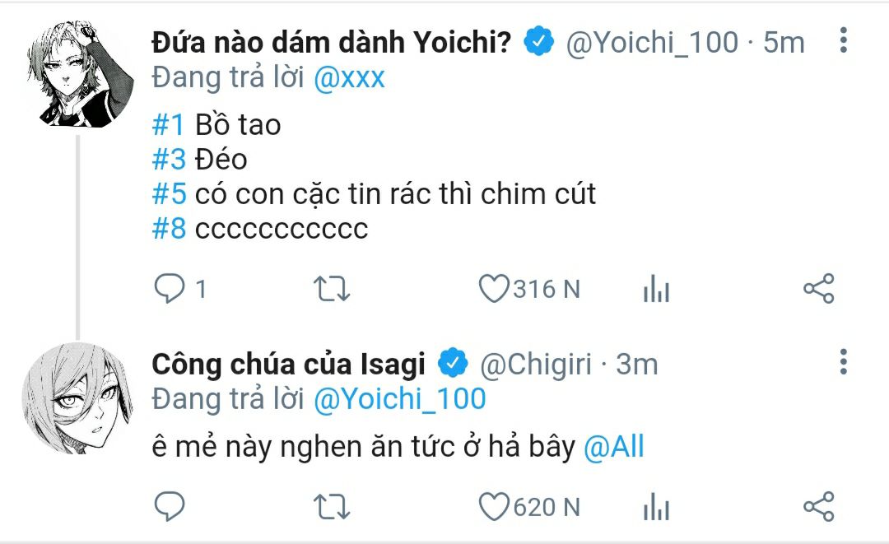The width and height of the screenshot is (889, 544).
Task: View analytics for Chigiri tweet
Action: [657, 507]
